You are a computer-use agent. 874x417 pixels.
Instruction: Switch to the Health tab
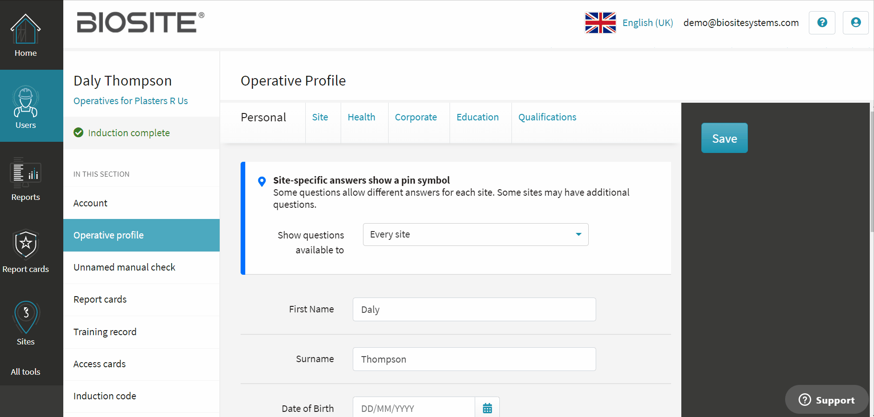point(361,117)
